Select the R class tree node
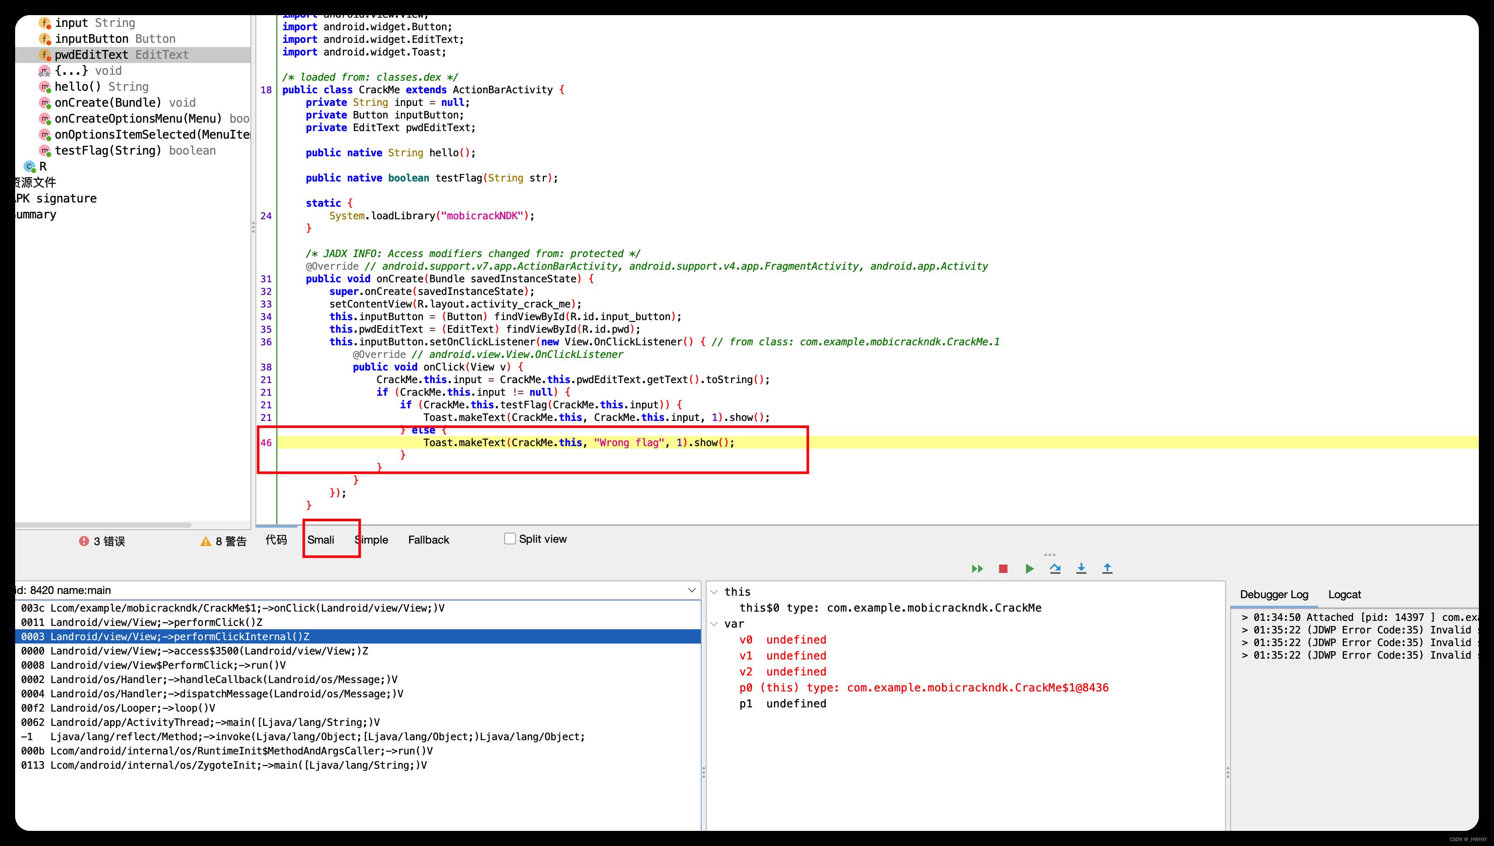Image resolution: width=1494 pixels, height=846 pixels. click(x=43, y=167)
